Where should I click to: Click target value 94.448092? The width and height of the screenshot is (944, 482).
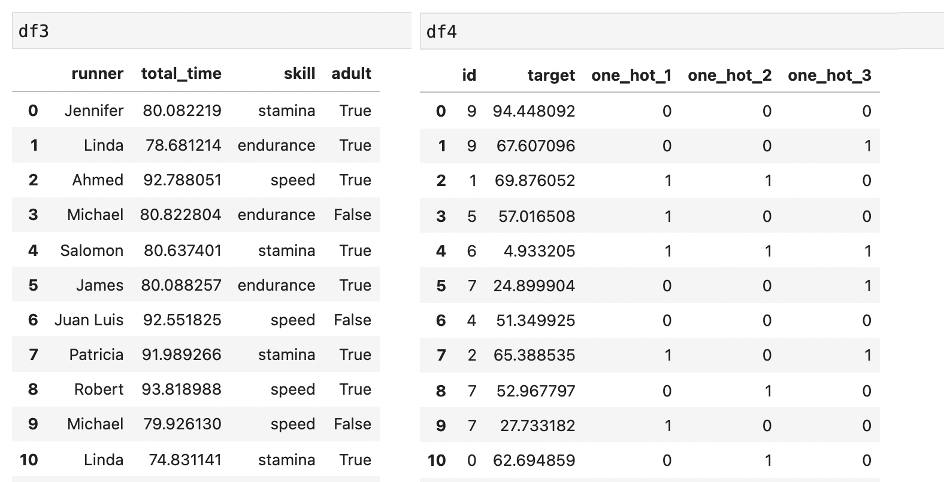click(x=534, y=111)
